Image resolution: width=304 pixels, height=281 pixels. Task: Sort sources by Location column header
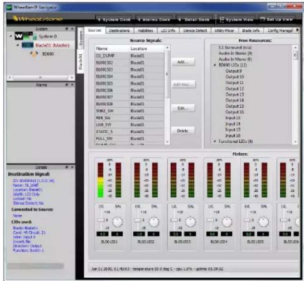(x=147, y=48)
